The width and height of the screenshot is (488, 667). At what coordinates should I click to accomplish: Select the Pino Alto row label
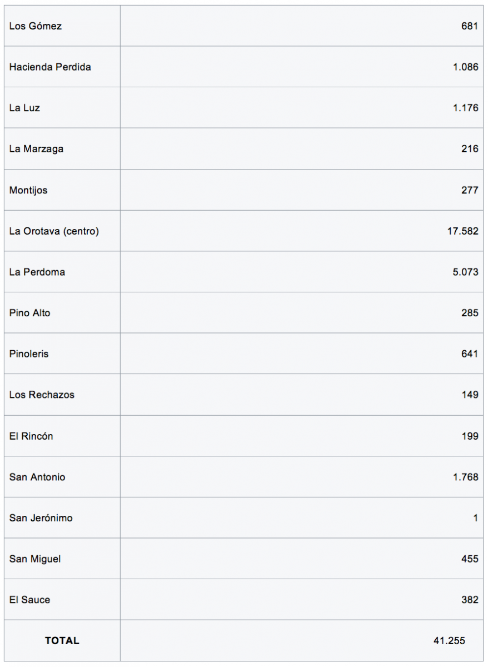pos(29,313)
